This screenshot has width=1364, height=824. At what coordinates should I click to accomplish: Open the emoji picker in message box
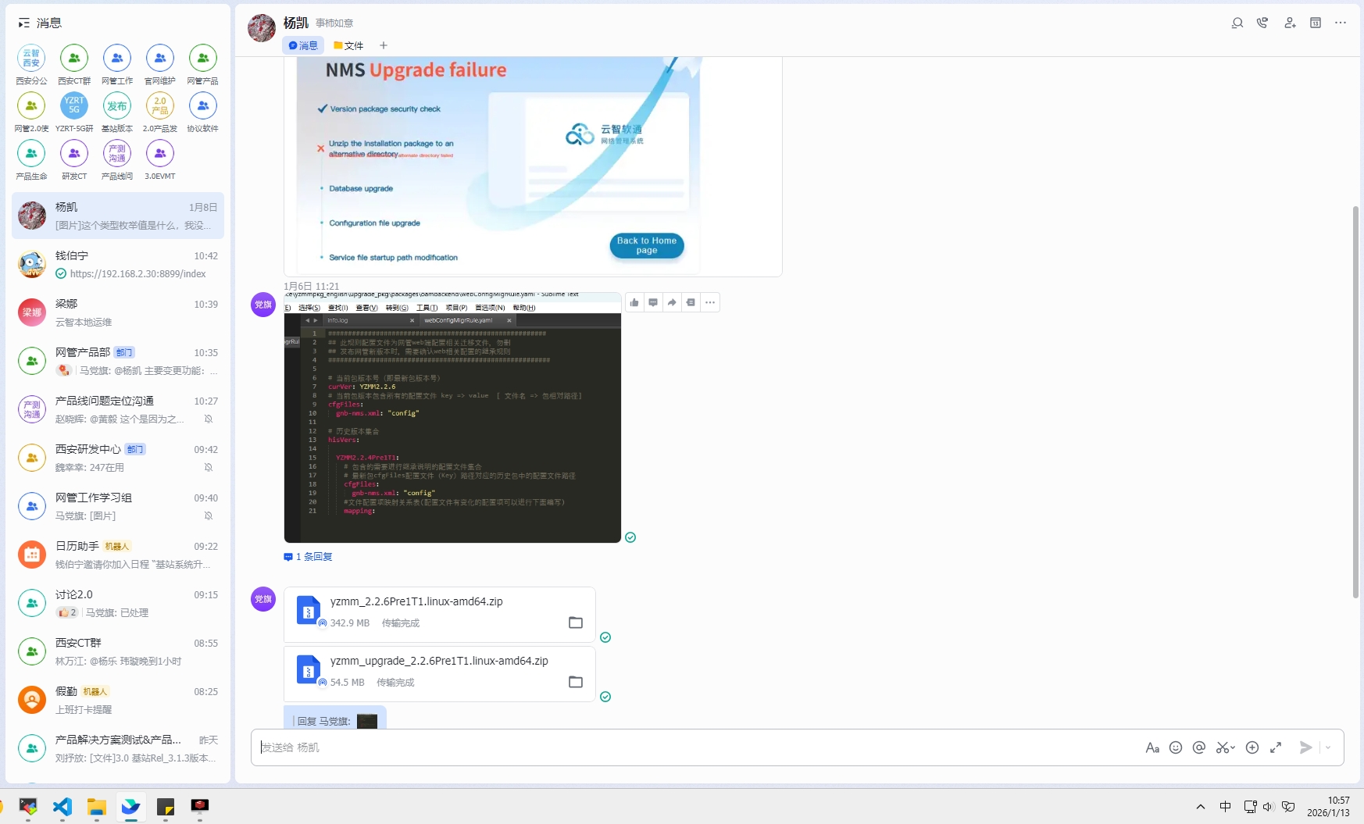click(1175, 747)
